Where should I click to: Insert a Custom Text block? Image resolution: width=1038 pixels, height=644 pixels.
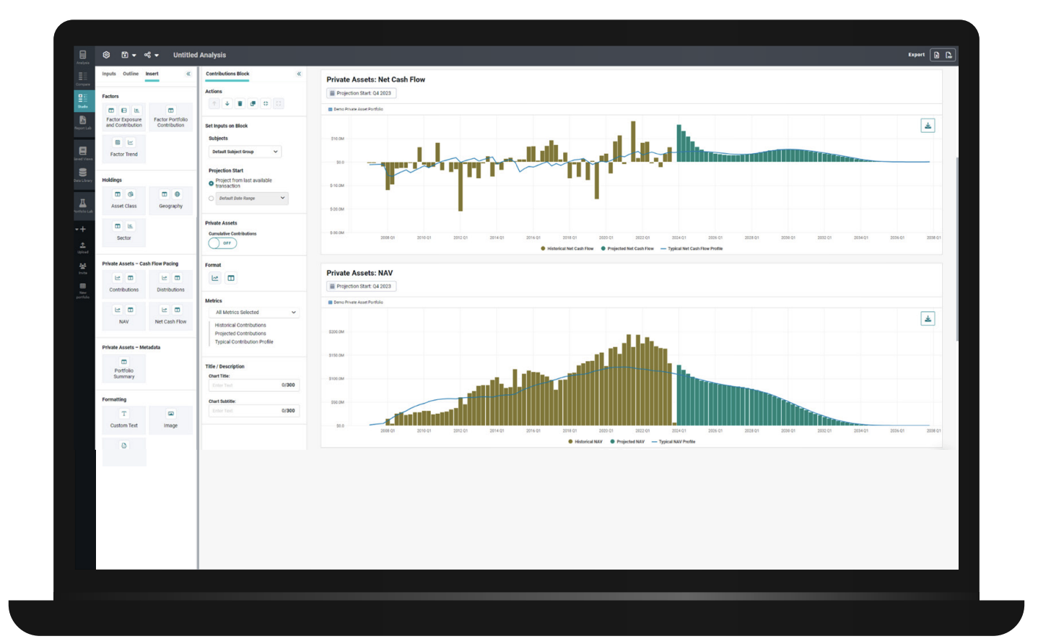(123, 419)
